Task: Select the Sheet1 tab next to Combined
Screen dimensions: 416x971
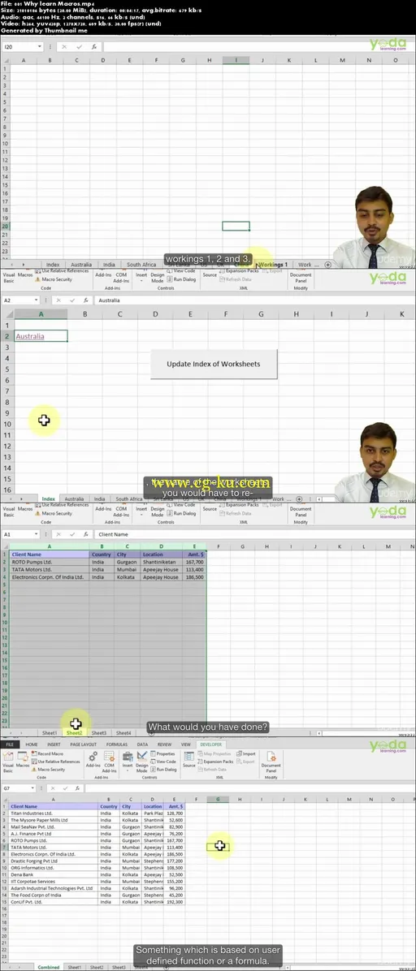Action: (75, 967)
